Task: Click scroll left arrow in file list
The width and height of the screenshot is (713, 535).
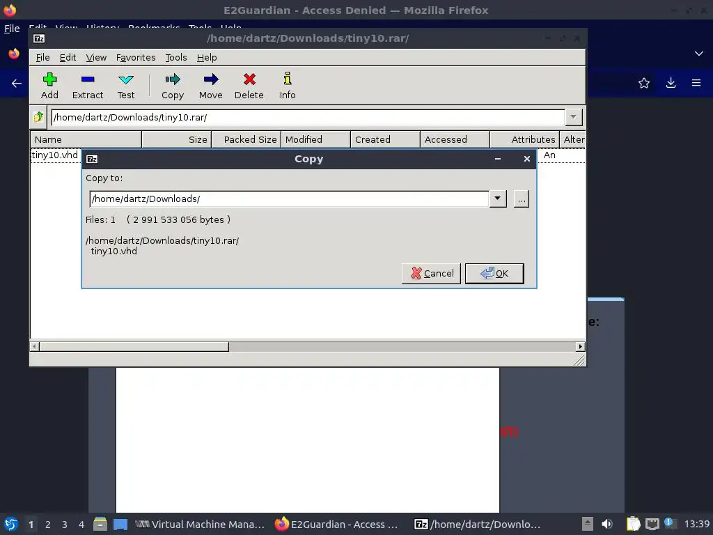Action: click(35, 347)
